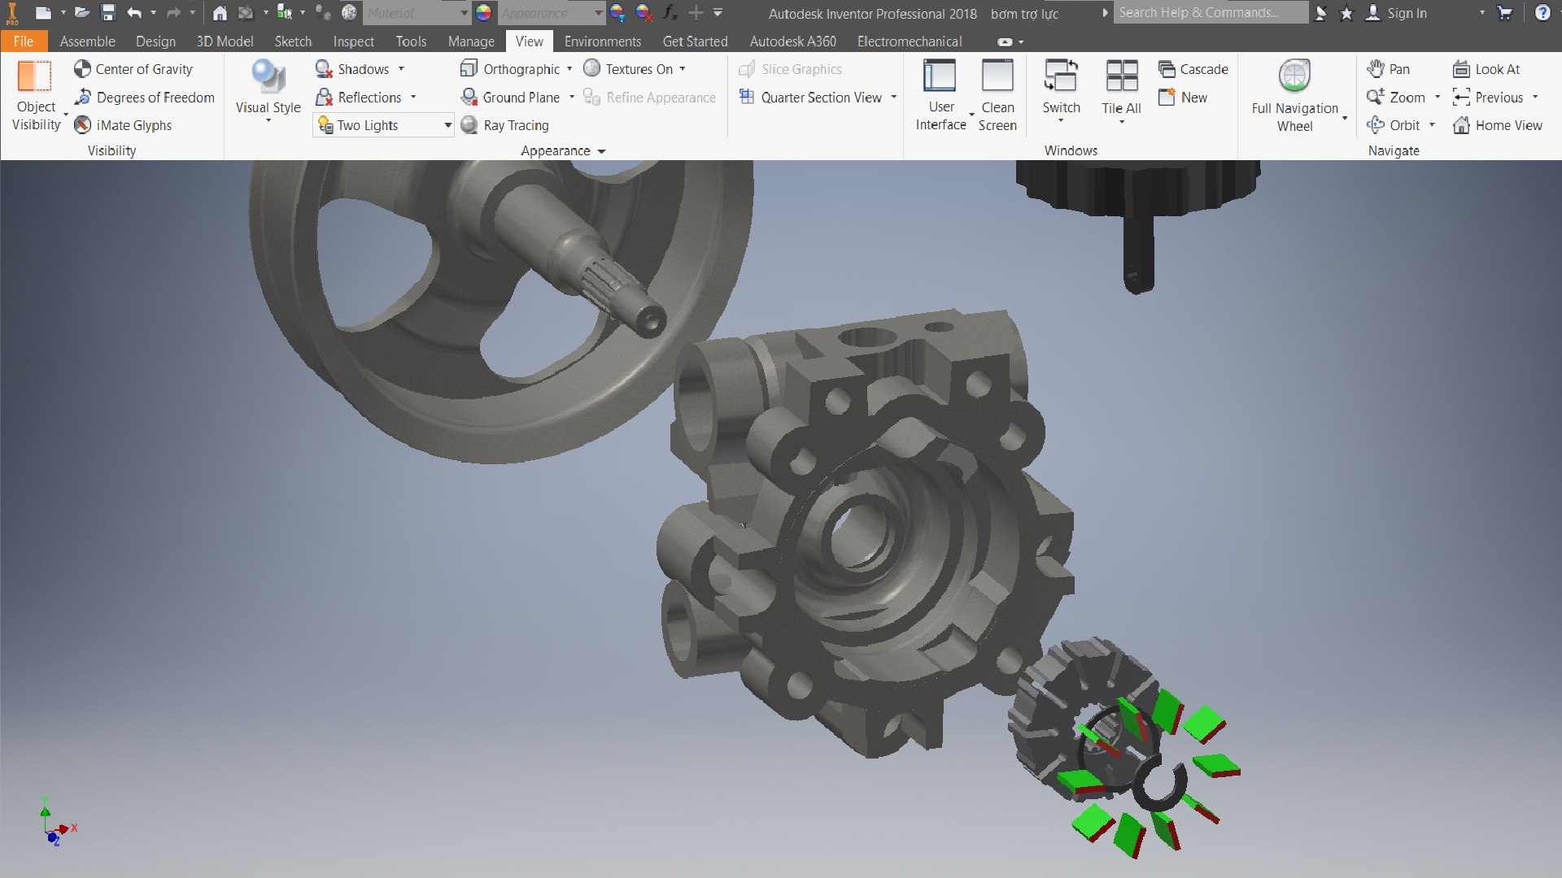Viewport: 1562px width, 878px height.
Task: Open the Environments tab
Action: coord(603,41)
